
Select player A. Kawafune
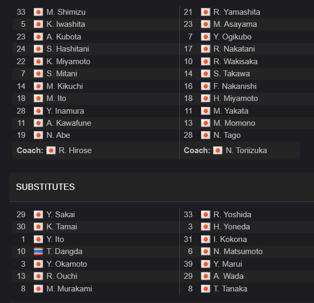(69, 123)
